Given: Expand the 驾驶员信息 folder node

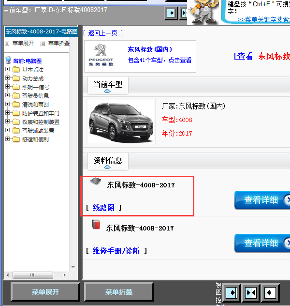Looking at the screenshot, I should [7, 95].
